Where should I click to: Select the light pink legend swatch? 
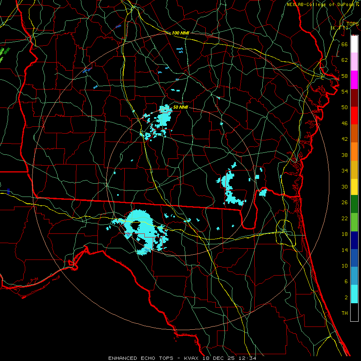(x=354, y=61)
